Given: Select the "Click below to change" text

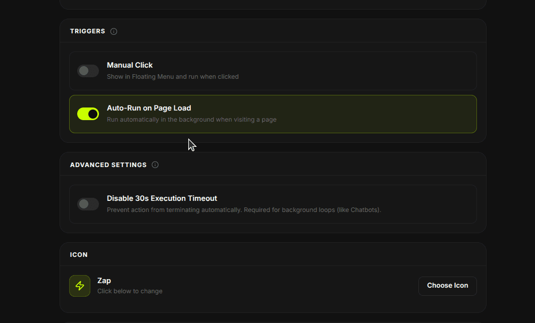Looking at the screenshot, I should click(x=130, y=291).
